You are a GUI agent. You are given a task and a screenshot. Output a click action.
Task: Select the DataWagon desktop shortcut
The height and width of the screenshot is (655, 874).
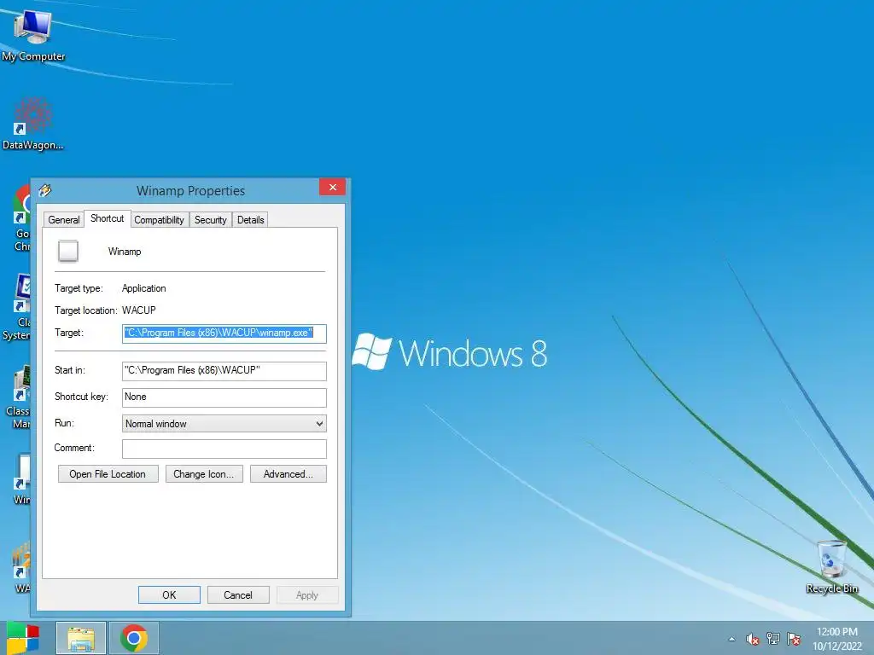[x=33, y=124]
